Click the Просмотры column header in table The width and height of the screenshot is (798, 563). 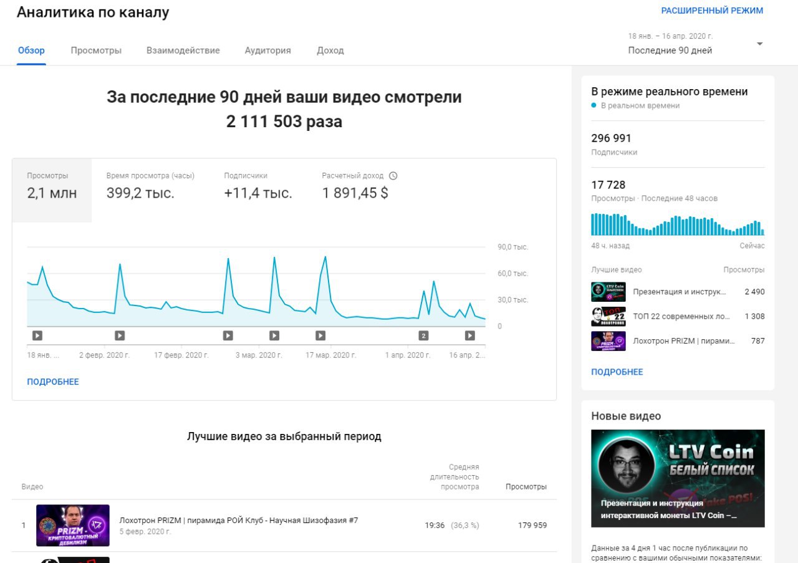(x=526, y=487)
